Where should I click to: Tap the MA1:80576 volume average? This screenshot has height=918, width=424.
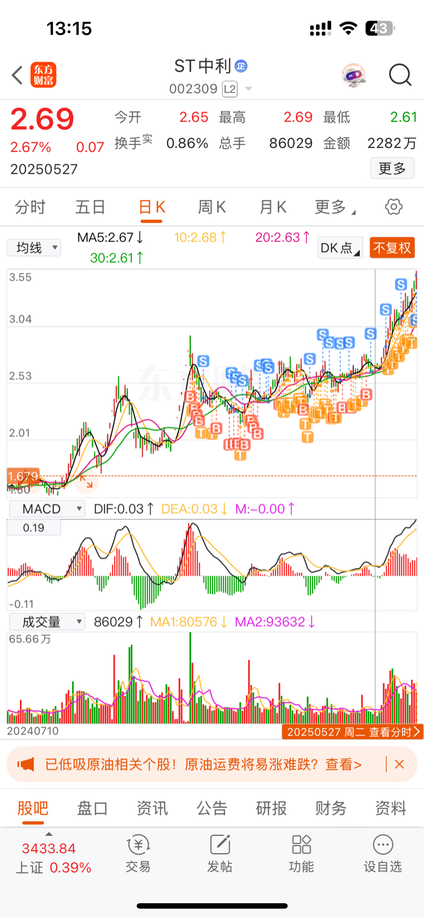(189, 622)
